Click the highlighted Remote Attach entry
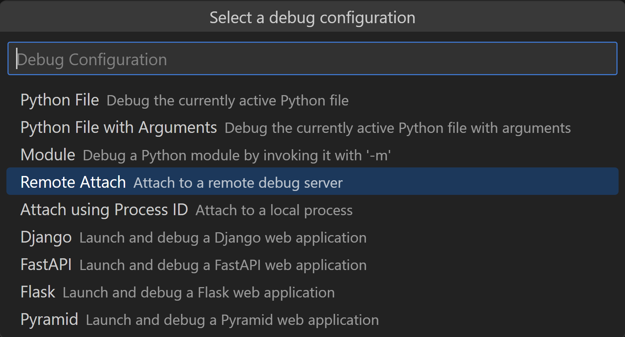Image resolution: width=625 pixels, height=337 pixels. coord(73,182)
